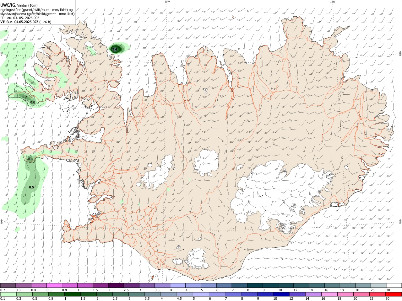Viewport: 402px width, 301px height.
Task: Select the 0.8 value near Snæfellsnes
Action: coord(30,159)
